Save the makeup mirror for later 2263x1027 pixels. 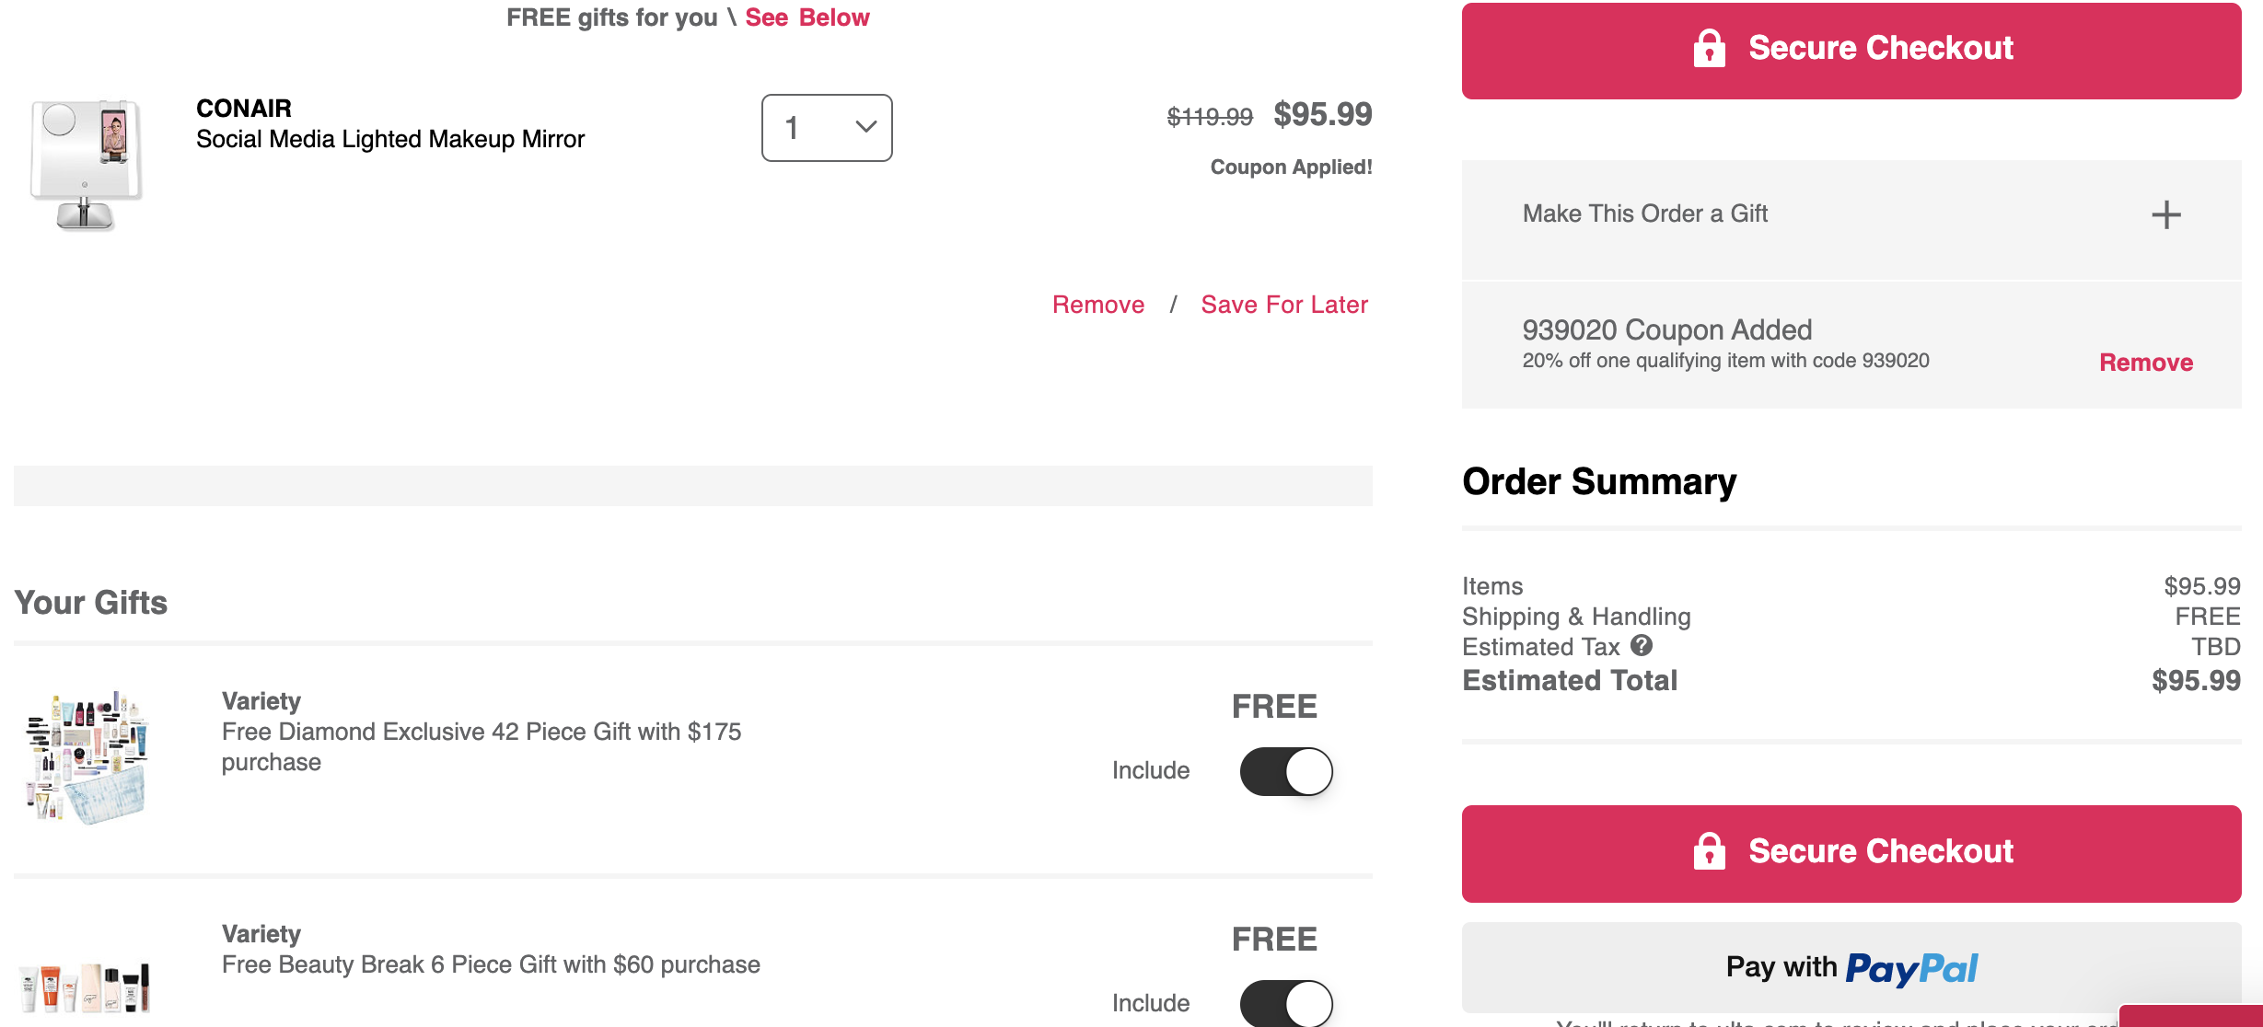pyautogui.click(x=1284, y=305)
